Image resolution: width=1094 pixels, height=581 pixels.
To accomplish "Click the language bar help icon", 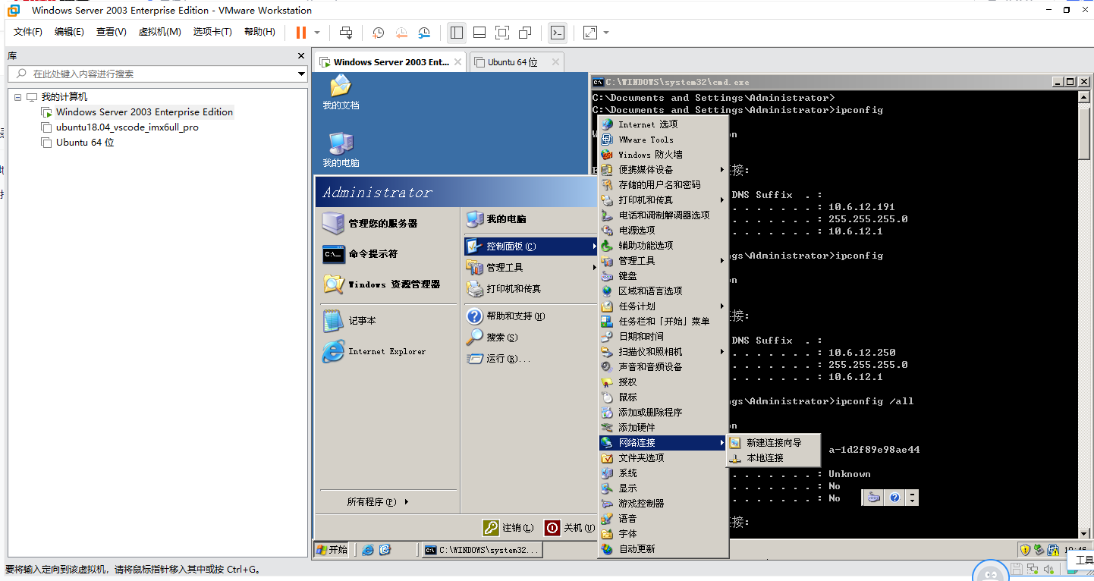I will (x=894, y=498).
